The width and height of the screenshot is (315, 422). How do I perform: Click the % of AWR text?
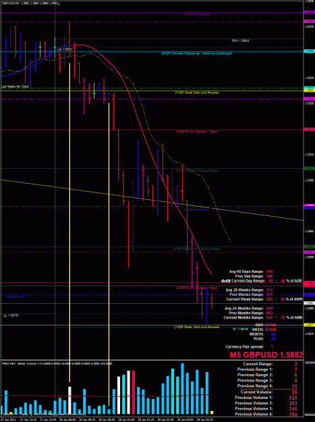(x=294, y=299)
